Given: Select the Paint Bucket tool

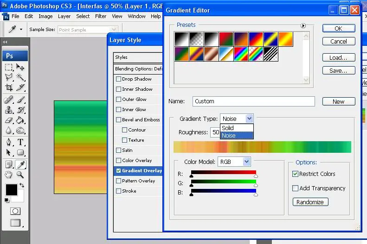Looking at the screenshot, I should 20,120.
